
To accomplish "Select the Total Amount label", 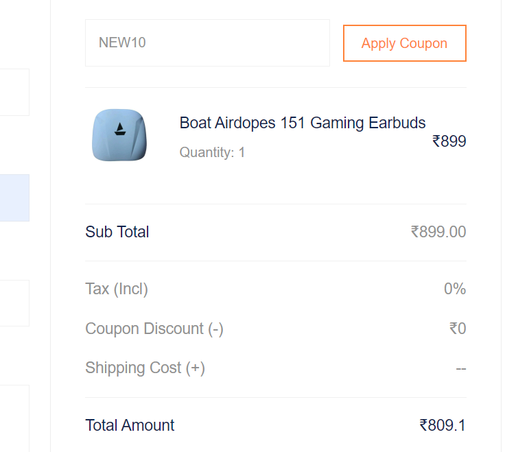I will 130,425.
